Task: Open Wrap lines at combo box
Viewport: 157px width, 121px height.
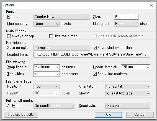Action: pos(47,67)
